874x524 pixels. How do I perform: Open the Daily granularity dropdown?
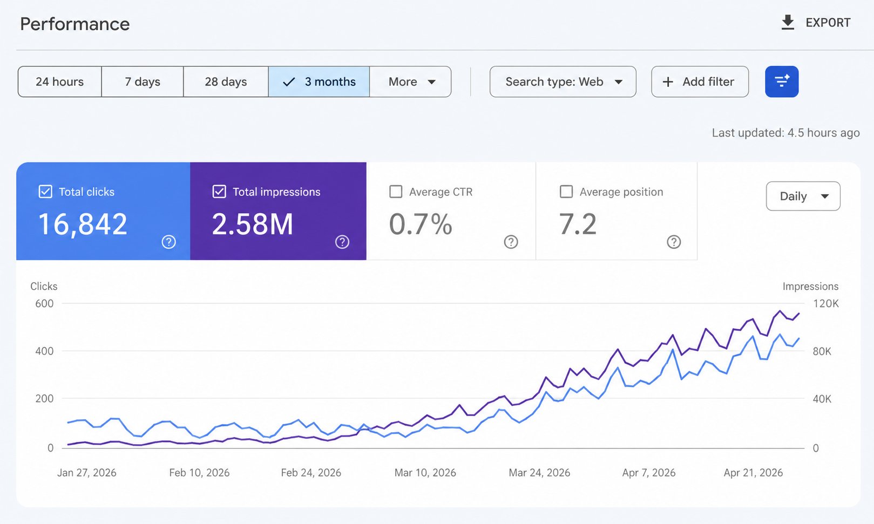(803, 196)
